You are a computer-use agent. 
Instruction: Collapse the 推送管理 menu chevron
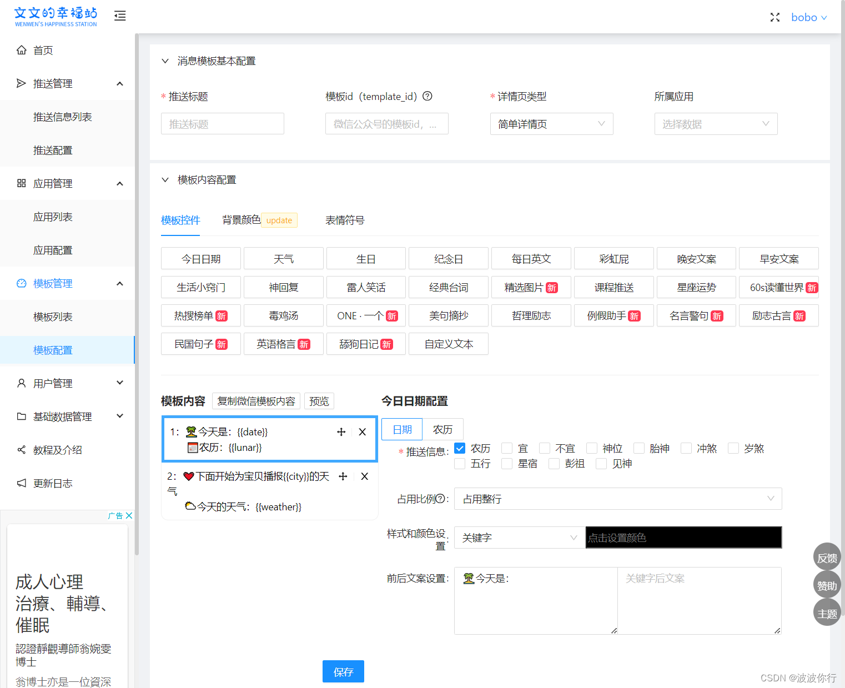[x=120, y=83]
